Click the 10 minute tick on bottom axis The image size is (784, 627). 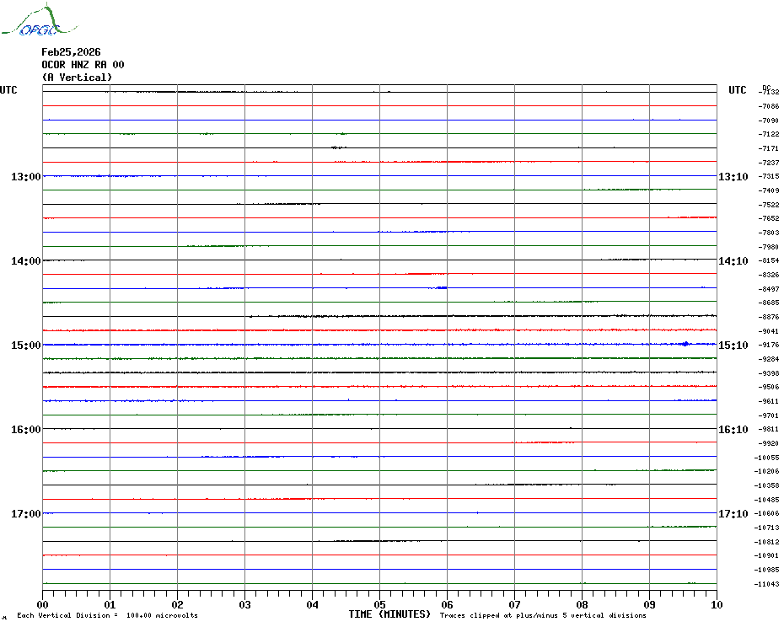716,604
